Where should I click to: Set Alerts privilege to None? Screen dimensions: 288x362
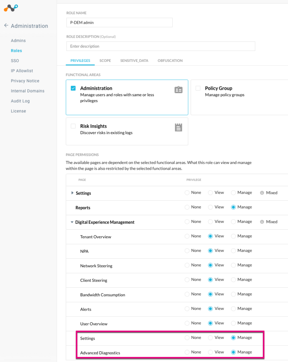(186, 308)
